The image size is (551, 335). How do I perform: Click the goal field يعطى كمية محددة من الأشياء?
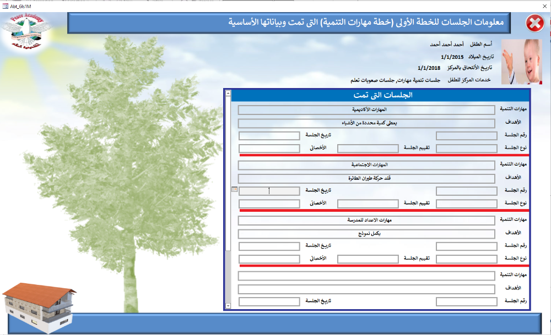pos(366,123)
